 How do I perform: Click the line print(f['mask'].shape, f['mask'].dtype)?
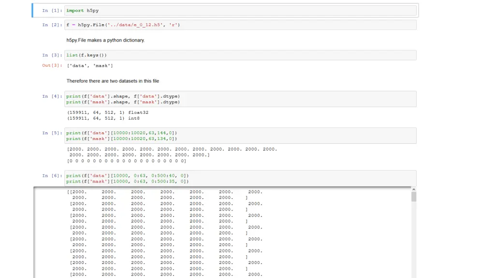click(x=123, y=102)
